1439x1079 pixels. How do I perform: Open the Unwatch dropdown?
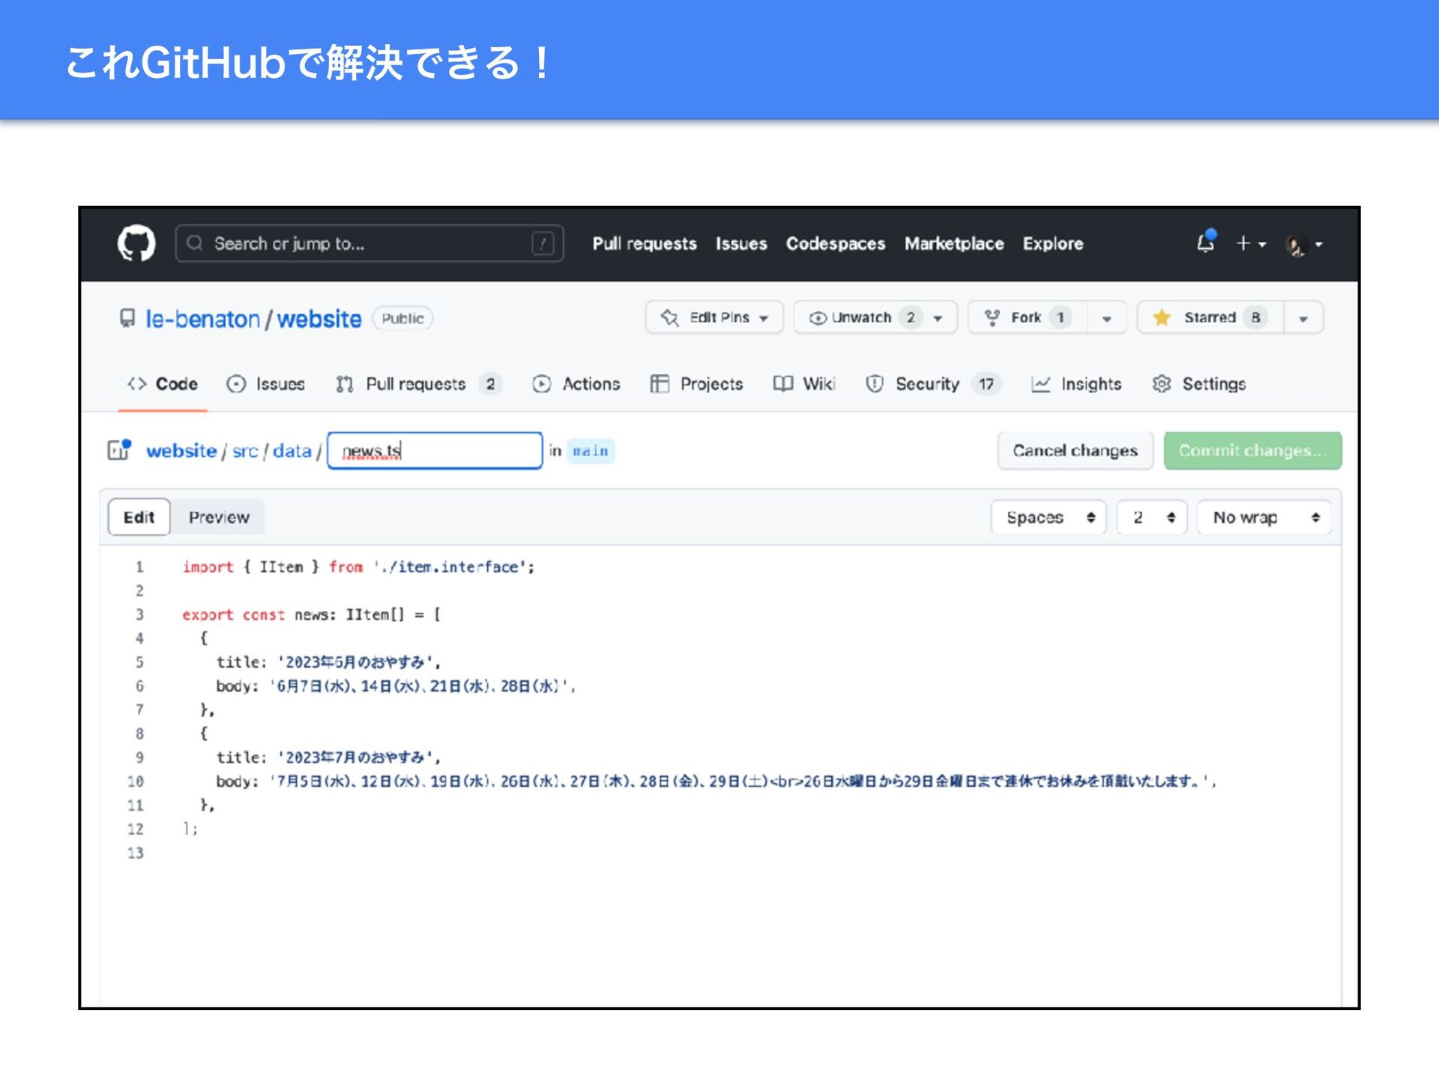tap(875, 318)
